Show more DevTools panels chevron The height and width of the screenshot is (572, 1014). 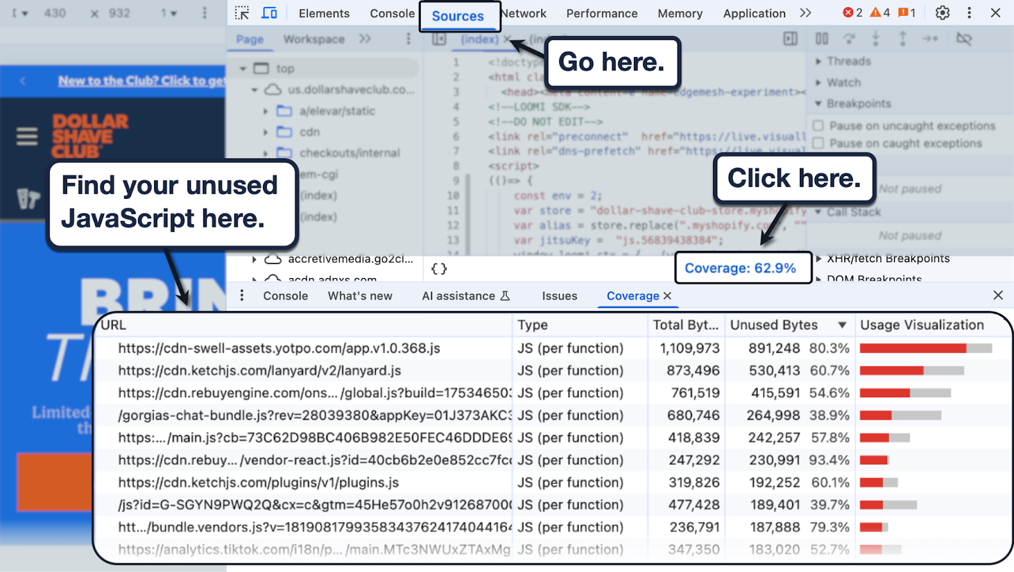coord(805,13)
